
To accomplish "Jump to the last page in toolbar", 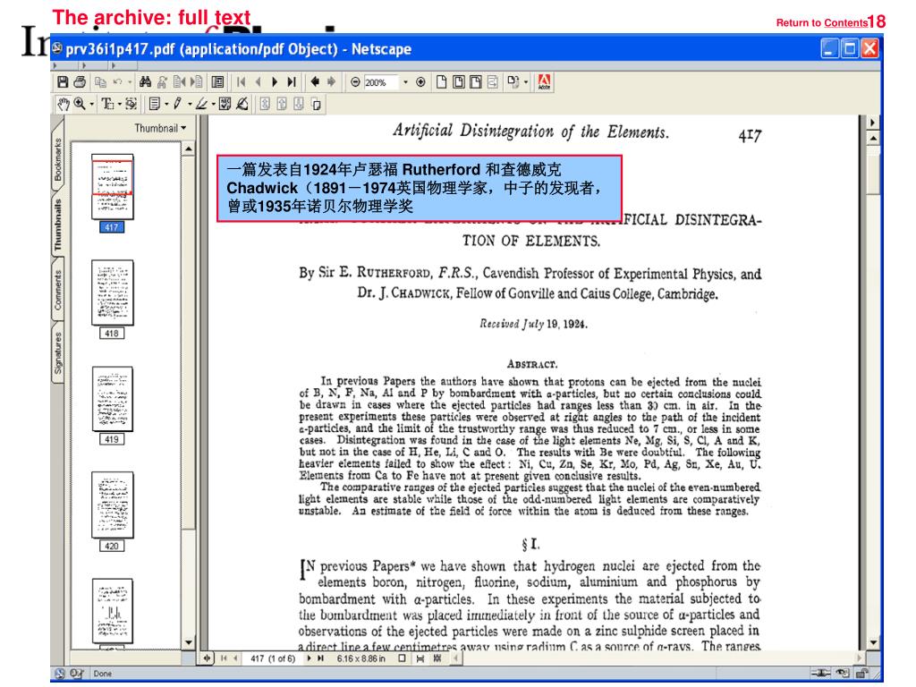I will pos(292,82).
